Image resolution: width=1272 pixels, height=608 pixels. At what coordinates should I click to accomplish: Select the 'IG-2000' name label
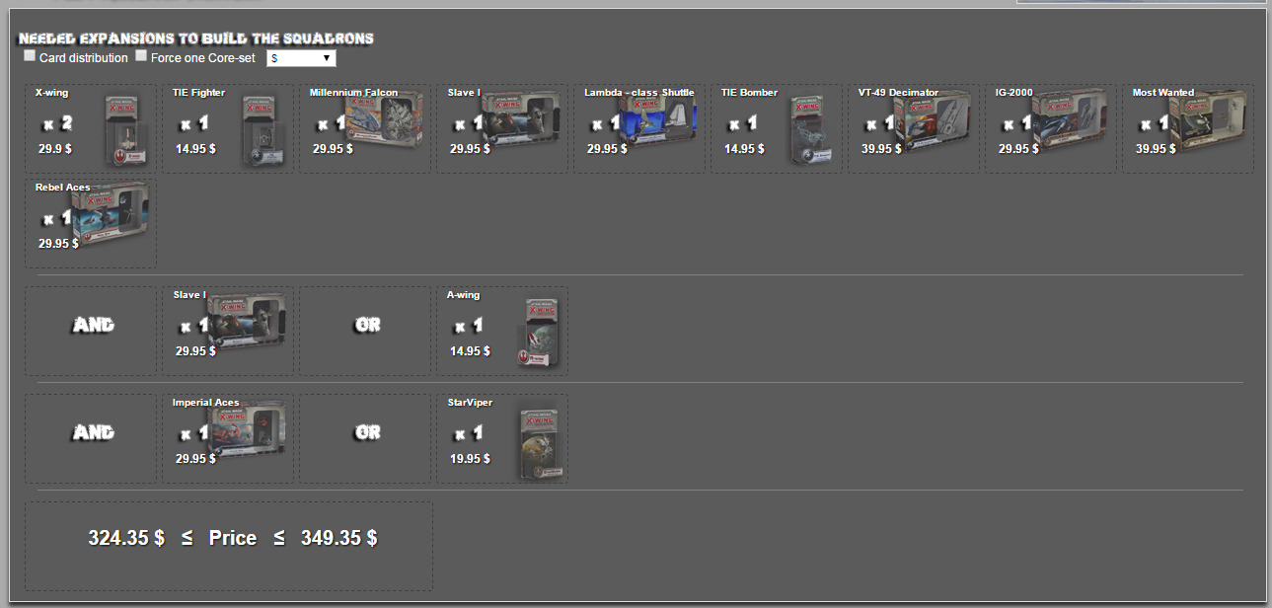(x=1014, y=93)
